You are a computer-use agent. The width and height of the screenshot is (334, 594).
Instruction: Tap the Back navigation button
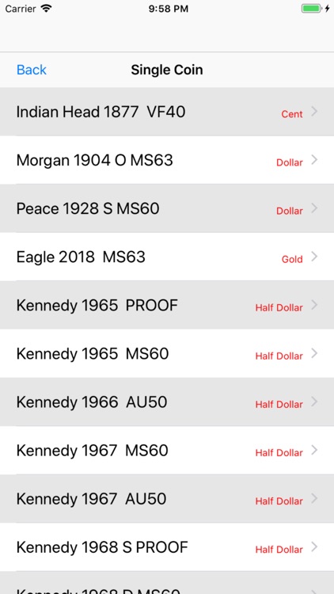point(32,70)
